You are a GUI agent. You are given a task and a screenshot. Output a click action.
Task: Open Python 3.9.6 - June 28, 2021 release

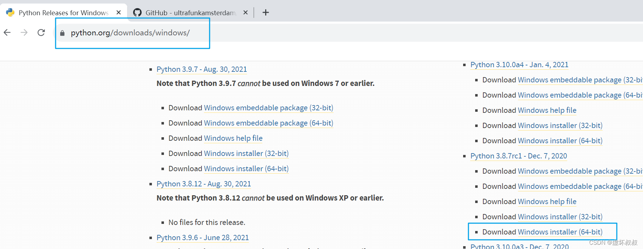203,238
